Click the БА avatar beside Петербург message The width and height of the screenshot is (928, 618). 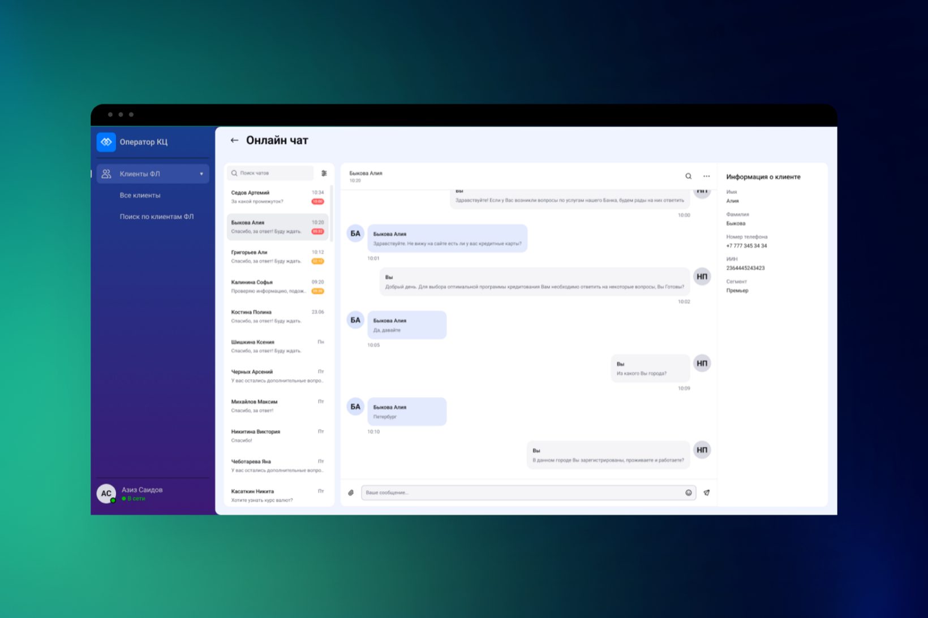tap(355, 407)
